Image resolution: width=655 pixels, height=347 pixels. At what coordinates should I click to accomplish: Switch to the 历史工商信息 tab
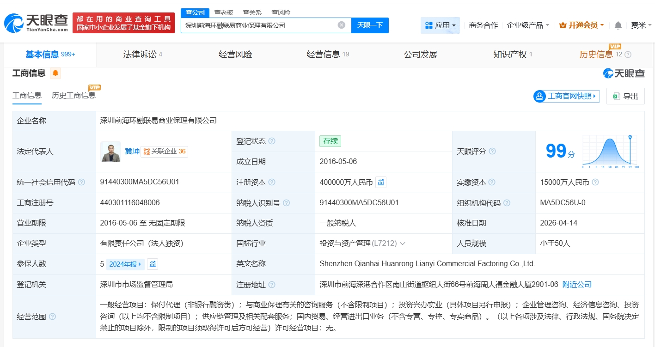(x=74, y=95)
